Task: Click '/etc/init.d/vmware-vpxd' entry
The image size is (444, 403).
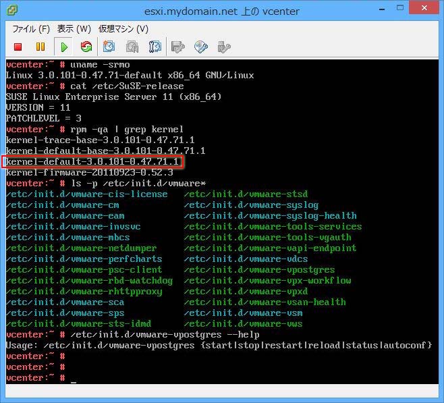Action: [x=246, y=292]
